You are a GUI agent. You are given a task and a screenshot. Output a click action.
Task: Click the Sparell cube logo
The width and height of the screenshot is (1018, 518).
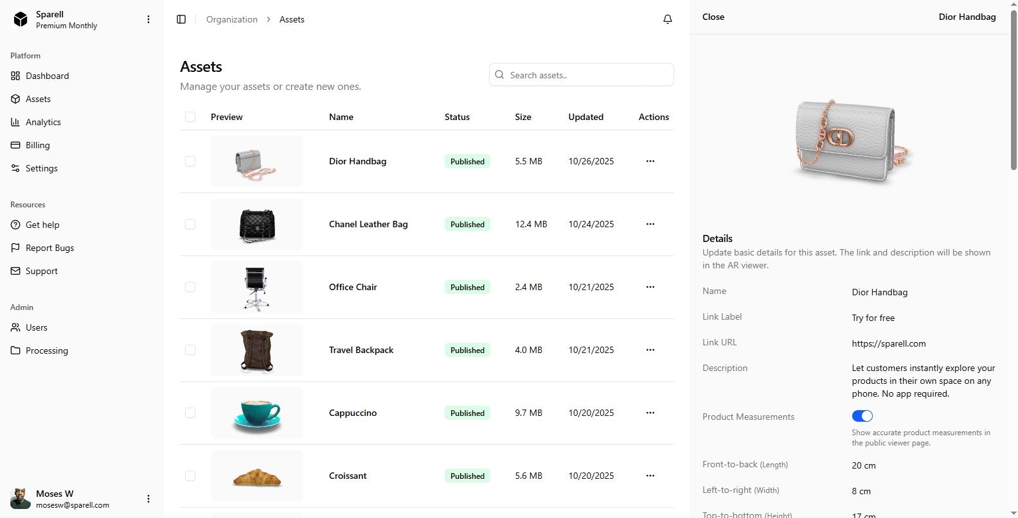(21, 20)
